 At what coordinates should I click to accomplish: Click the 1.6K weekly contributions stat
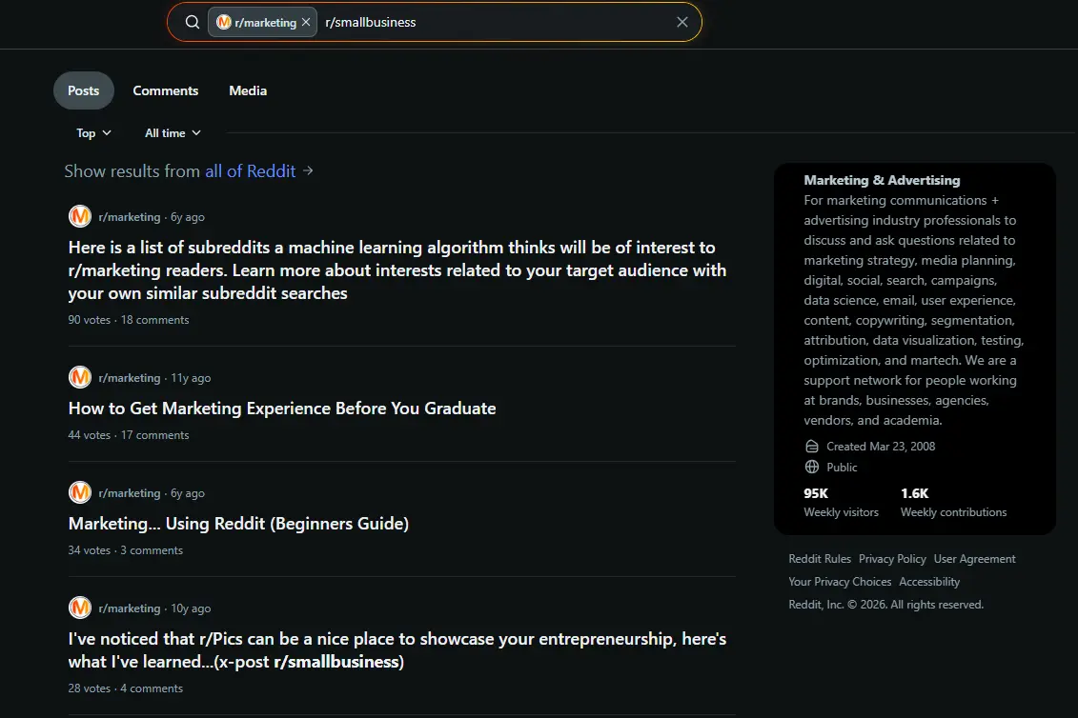(953, 502)
